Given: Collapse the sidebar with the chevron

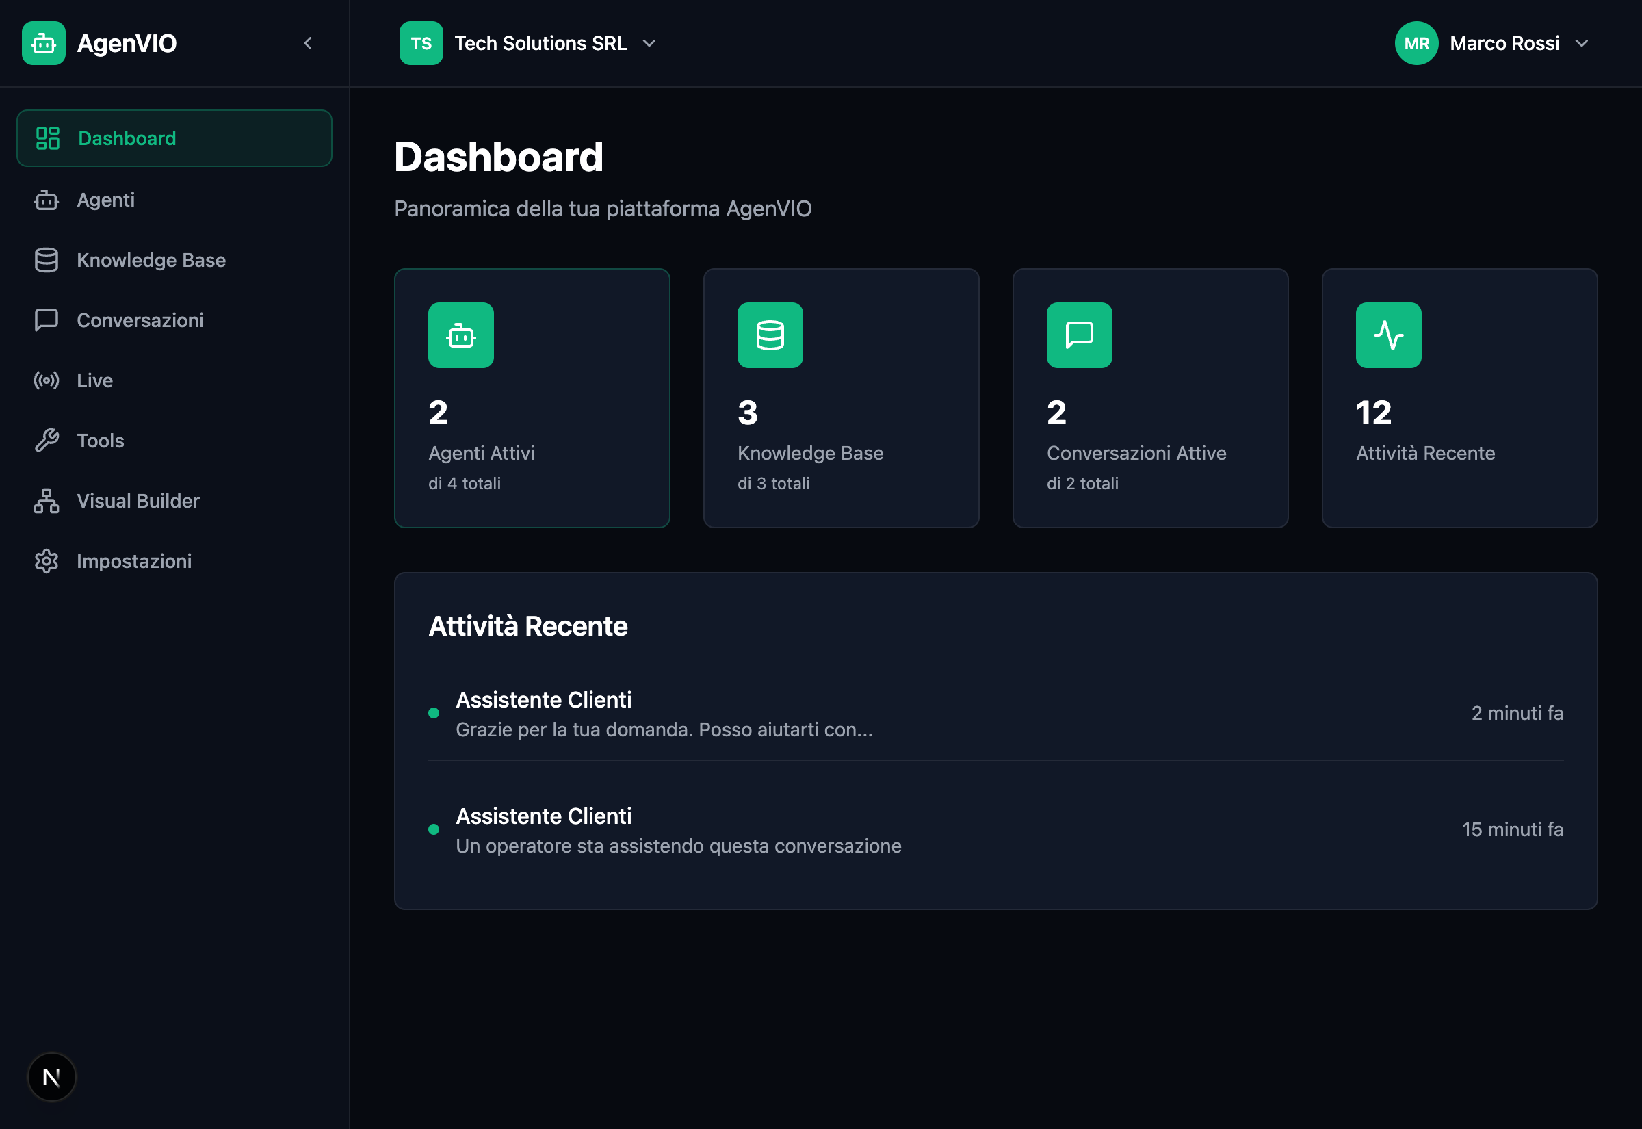Looking at the screenshot, I should 308,42.
